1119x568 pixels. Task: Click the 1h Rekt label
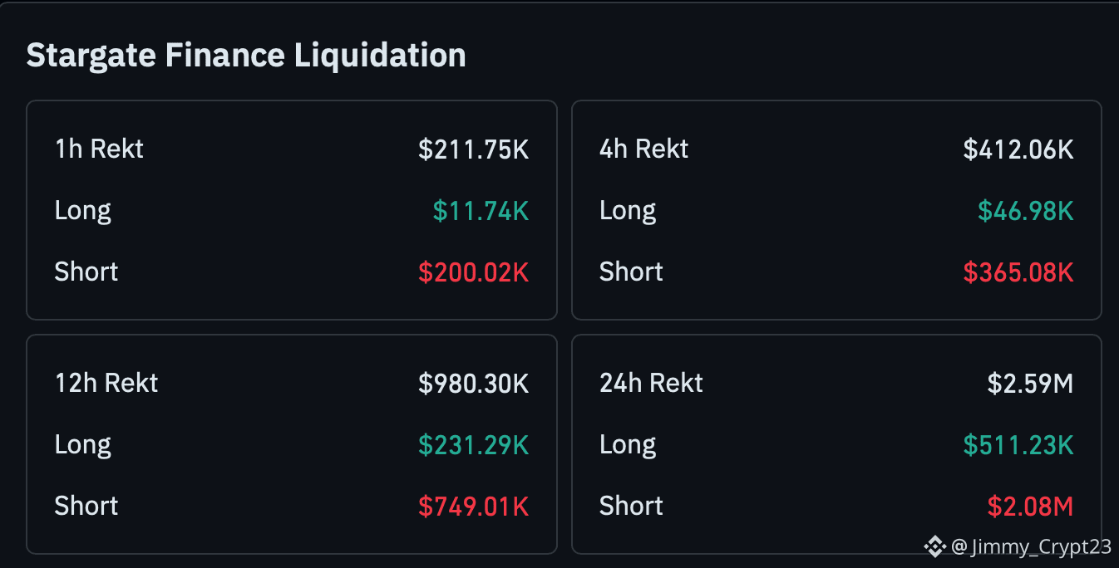click(x=99, y=149)
